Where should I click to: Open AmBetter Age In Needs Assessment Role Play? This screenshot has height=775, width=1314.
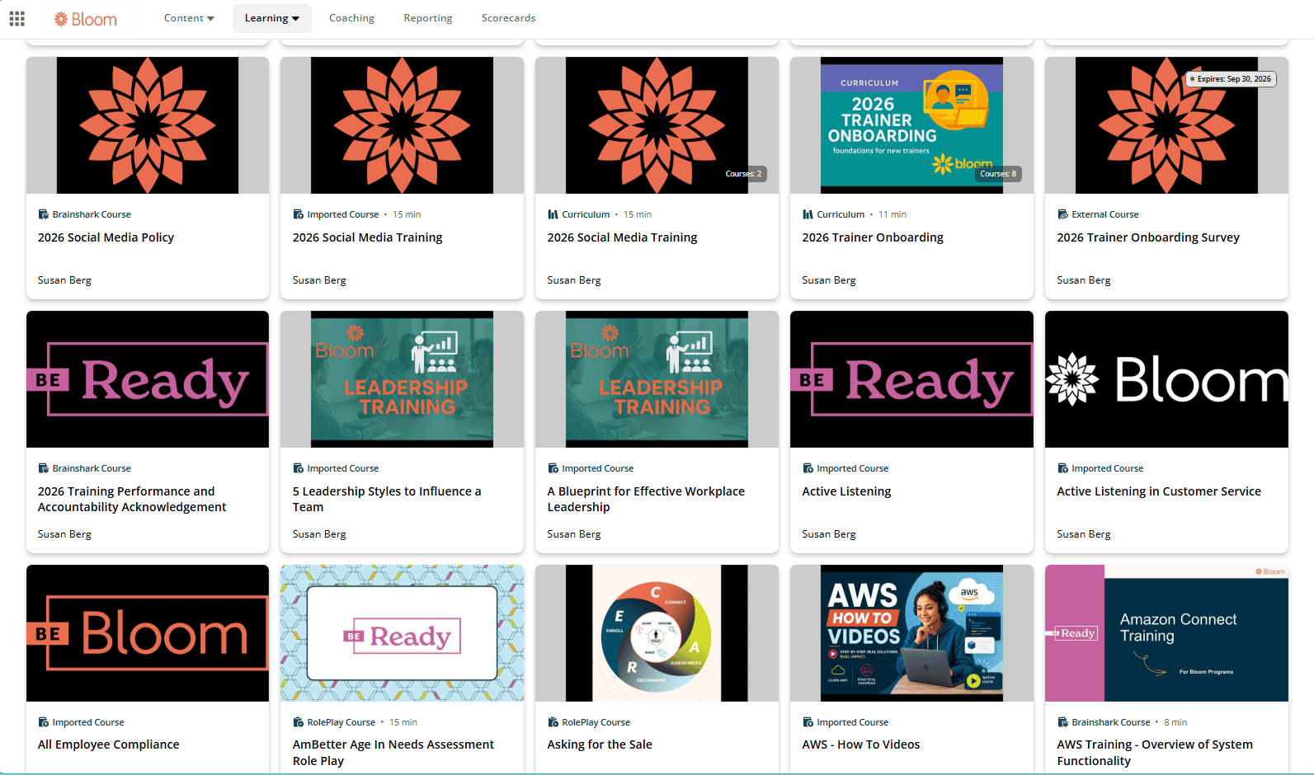point(393,753)
